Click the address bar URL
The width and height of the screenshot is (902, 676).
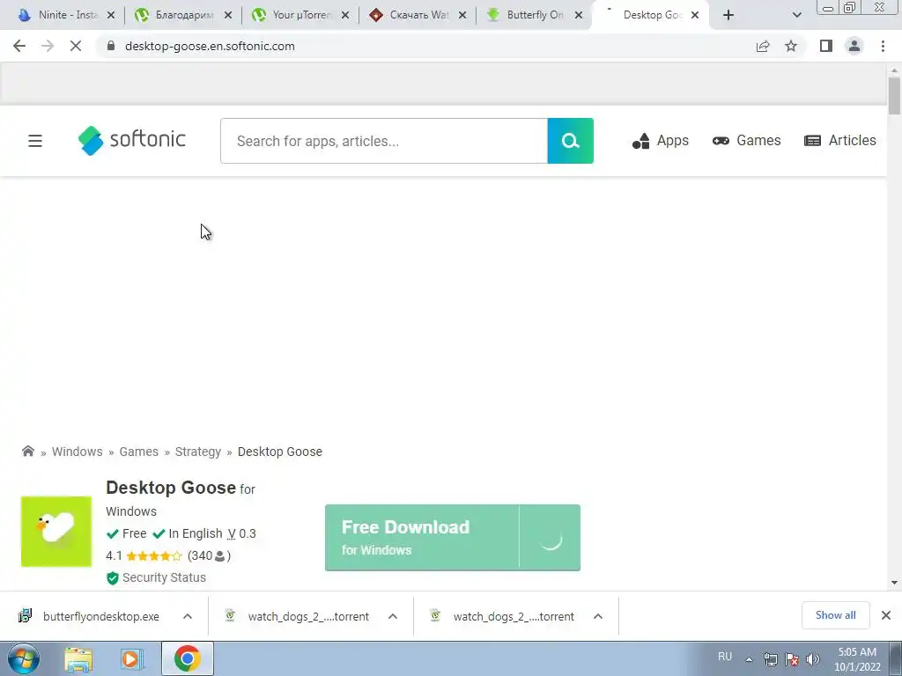click(x=210, y=46)
